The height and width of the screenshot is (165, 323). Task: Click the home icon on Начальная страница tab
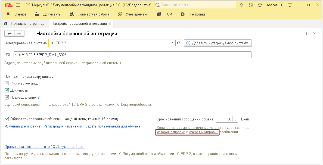pos(6,23)
